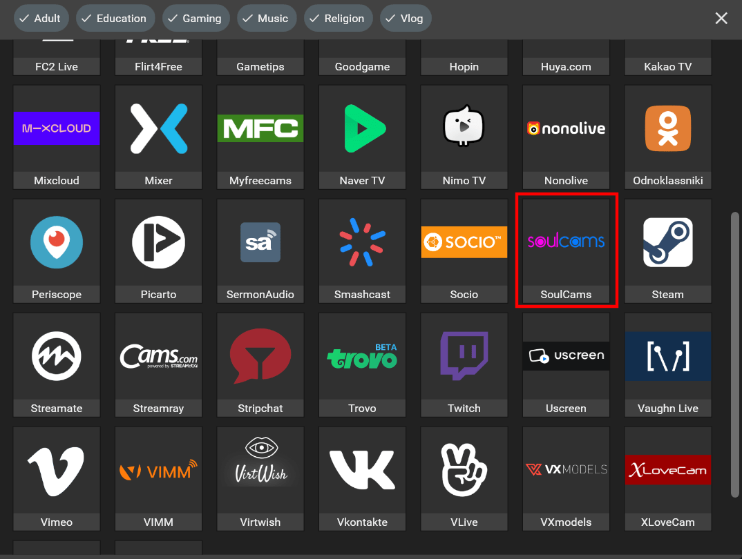The width and height of the screenshot is (742, 559).
Task: Choose the Uscreen service tile
Action: coord(566,365)
